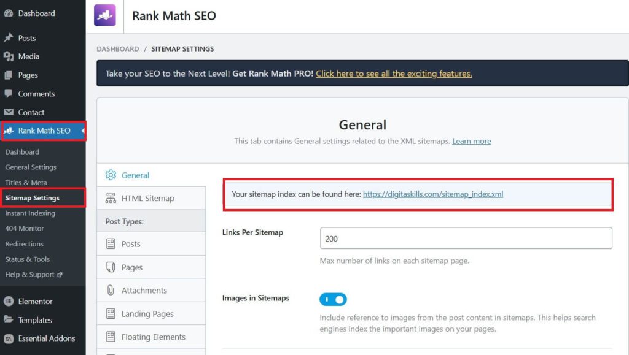Image resolution: width=629 pixels, height=355 pixels.
Task: Open Help & Support external link
Action: [x=29, y=275]
